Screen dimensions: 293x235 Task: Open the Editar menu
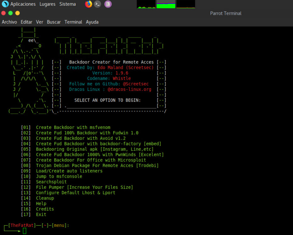pyautogui.click(x=26, y=22)
